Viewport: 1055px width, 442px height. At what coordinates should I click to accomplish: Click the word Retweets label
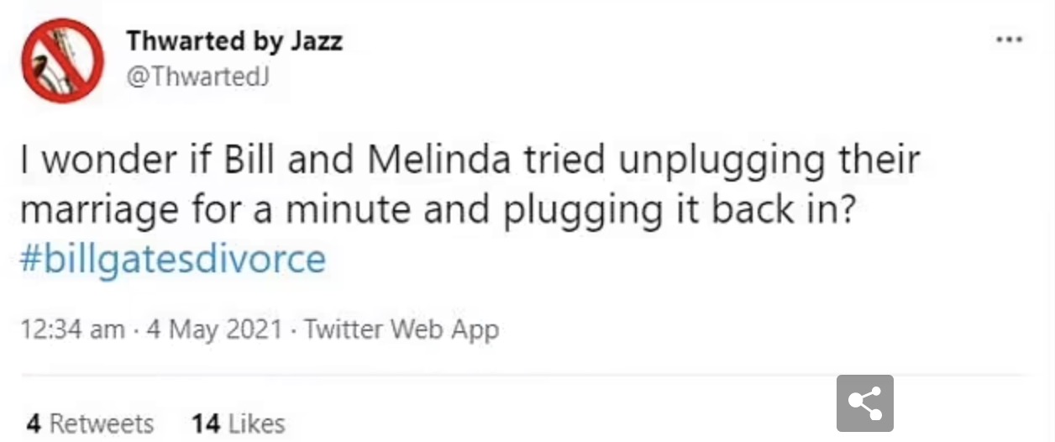pyautogui.click(x=102, y=423)
